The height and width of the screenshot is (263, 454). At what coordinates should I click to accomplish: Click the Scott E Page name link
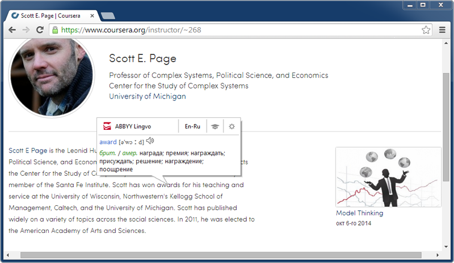click(x=28, y=150)
